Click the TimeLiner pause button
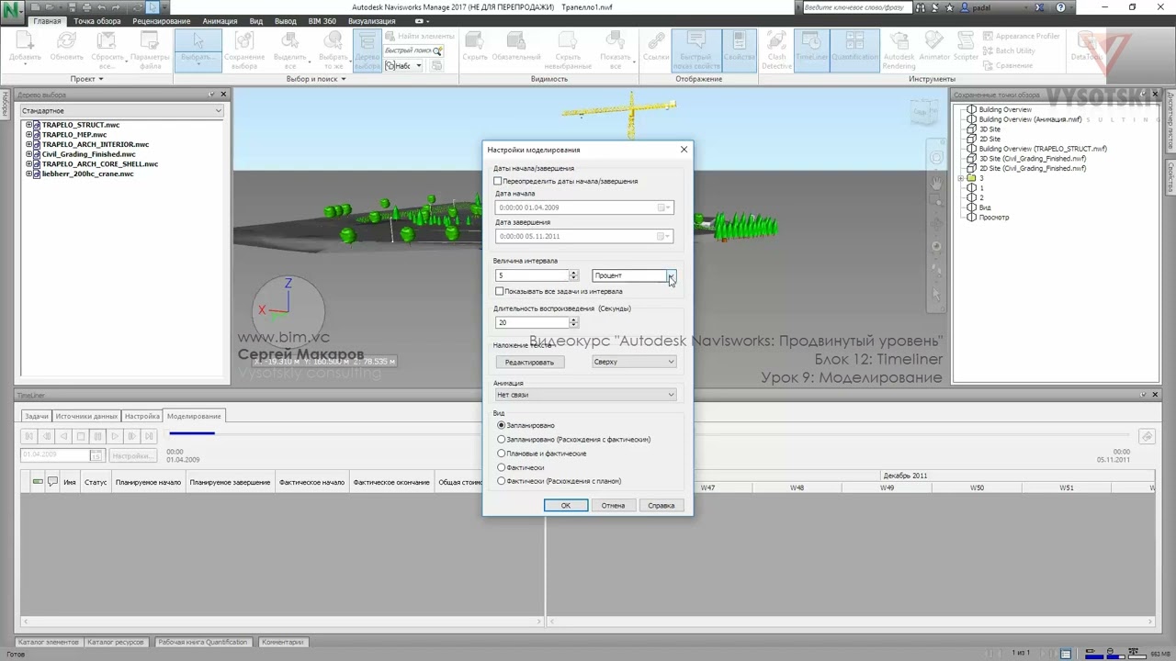Screen dimensions: 1176x661 (x=97, y=436)
